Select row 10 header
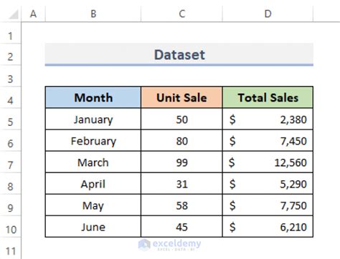The height and width of the screenshot is (259, 340). [x=10, y=230]
